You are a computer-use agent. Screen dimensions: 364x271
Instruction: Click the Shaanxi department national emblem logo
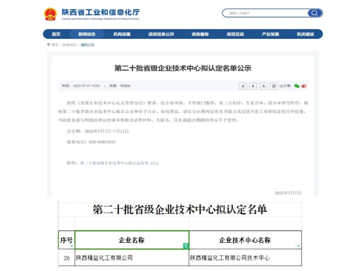(x=51, y=13)
